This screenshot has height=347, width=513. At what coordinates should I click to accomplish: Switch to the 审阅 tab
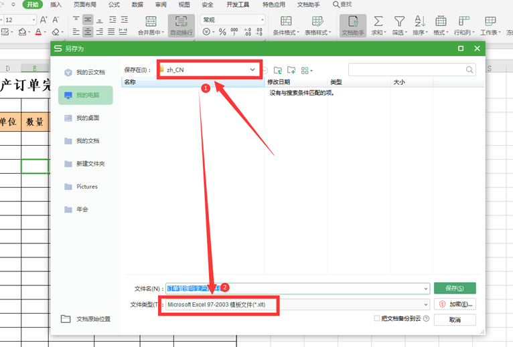click(x=161, y=5)
